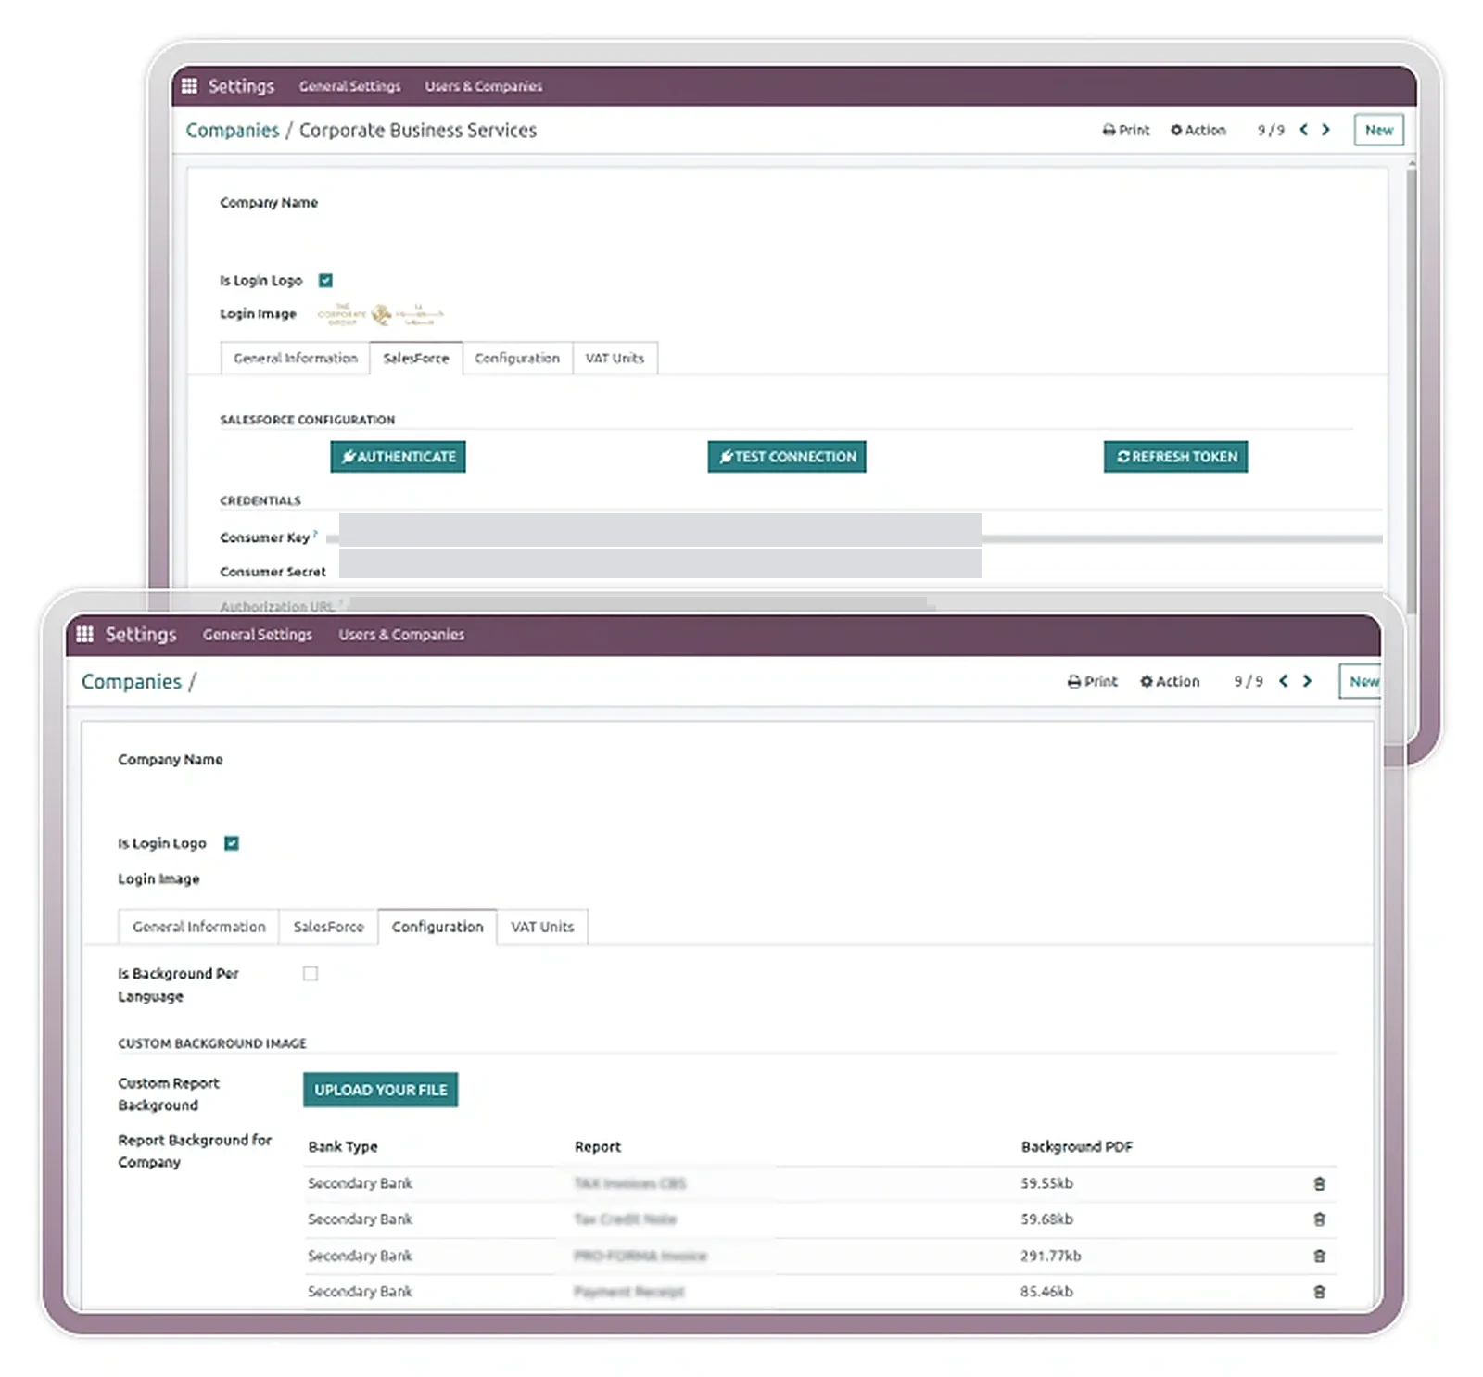Select Configuration tab in front window
The width and height of the screenshot is (1483, 1377).
[x=437, y=927]
